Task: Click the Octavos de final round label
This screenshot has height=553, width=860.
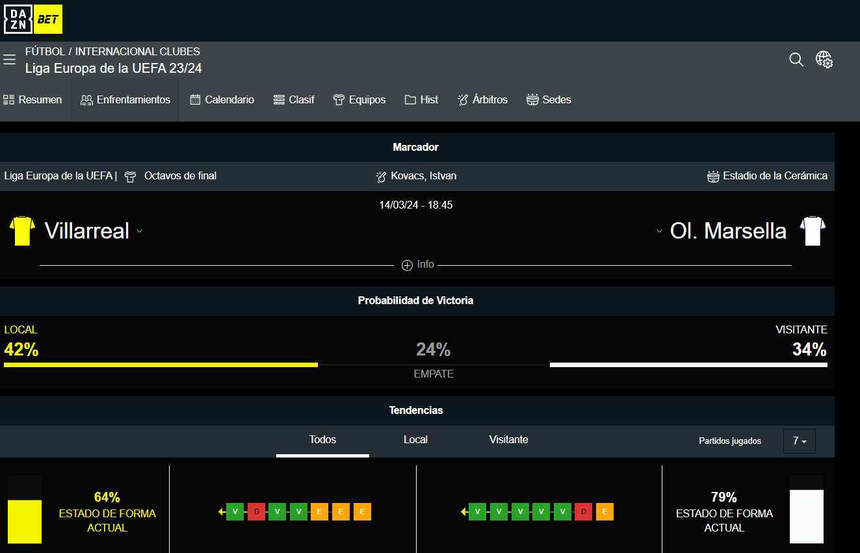Action: point(180,176)
